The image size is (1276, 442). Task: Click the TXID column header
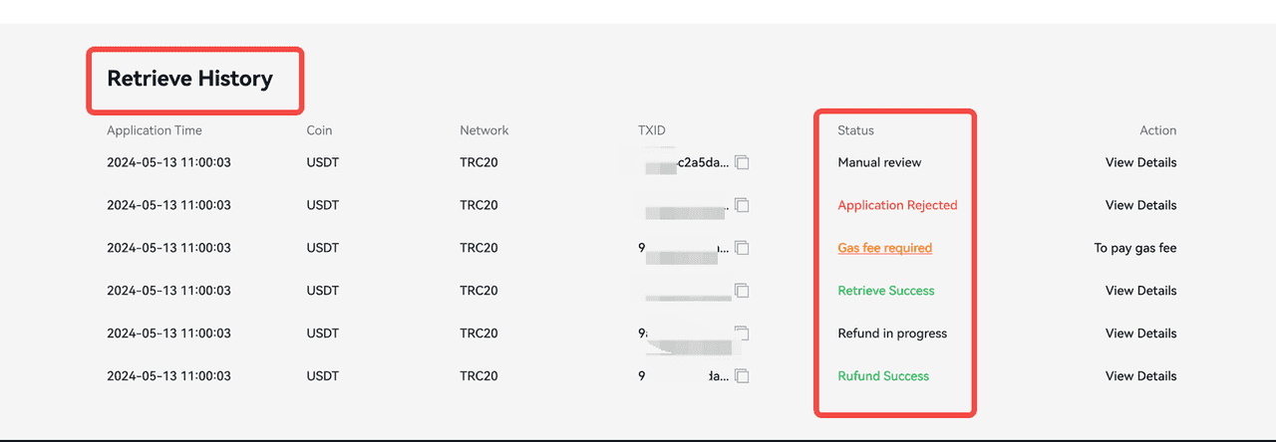[x=651, y=130]
